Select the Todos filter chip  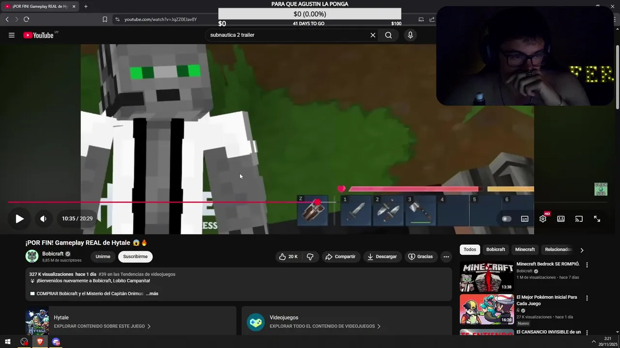(470, 249)
